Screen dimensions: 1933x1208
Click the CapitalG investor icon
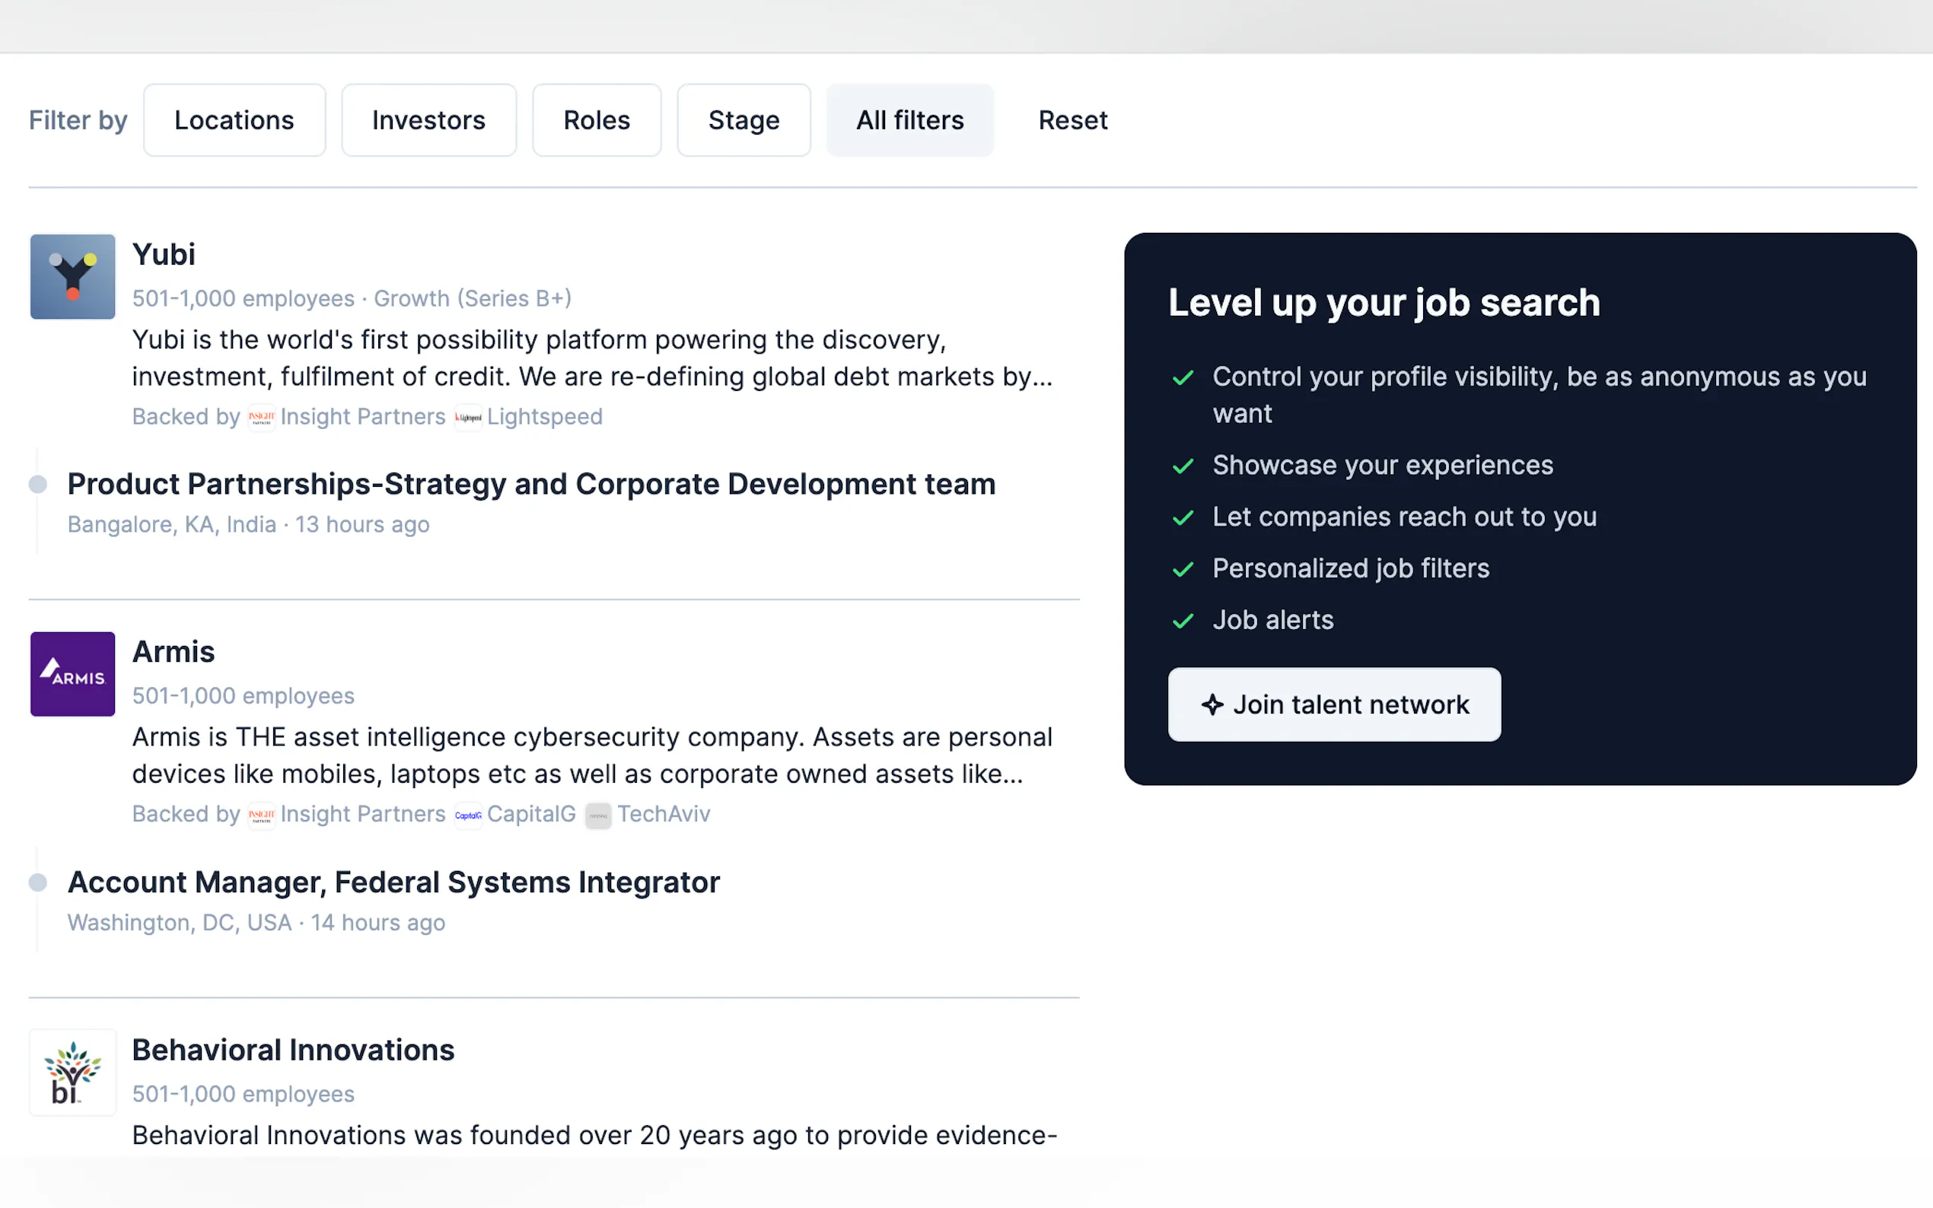468,815
